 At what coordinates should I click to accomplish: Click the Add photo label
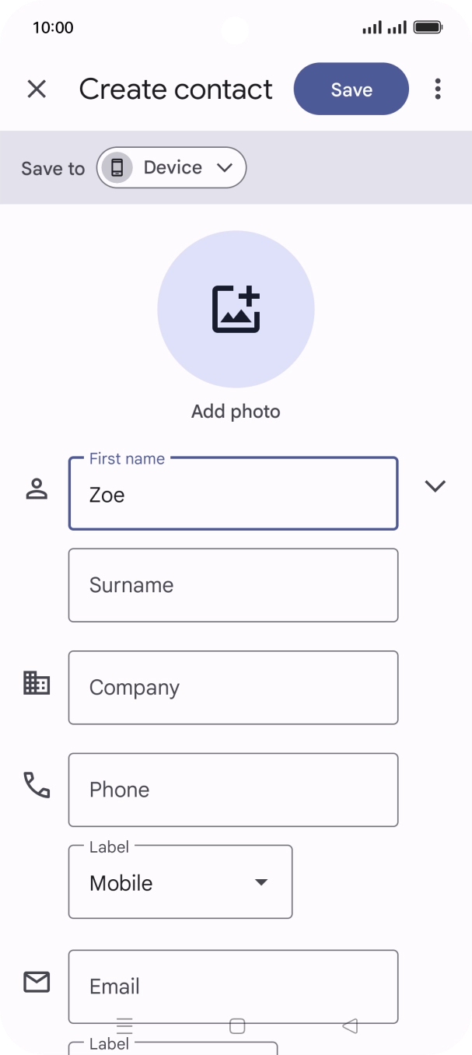click(236, 411)
